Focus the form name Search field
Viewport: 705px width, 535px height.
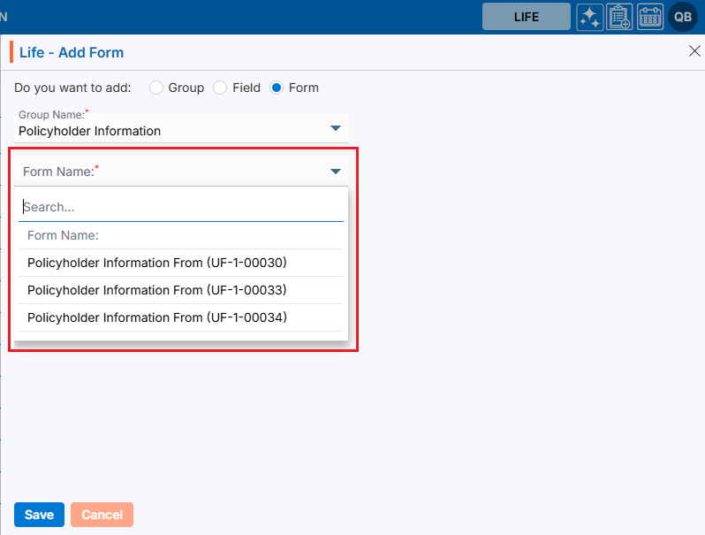180,207
